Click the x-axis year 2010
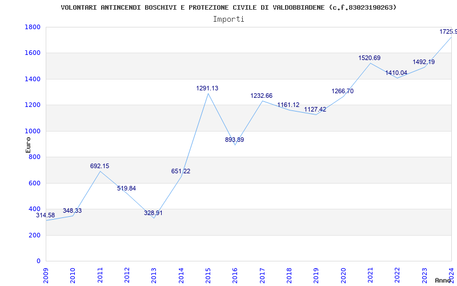Image resolution: width=457 pixels, height=286 pixels. [x=73, y=275]
